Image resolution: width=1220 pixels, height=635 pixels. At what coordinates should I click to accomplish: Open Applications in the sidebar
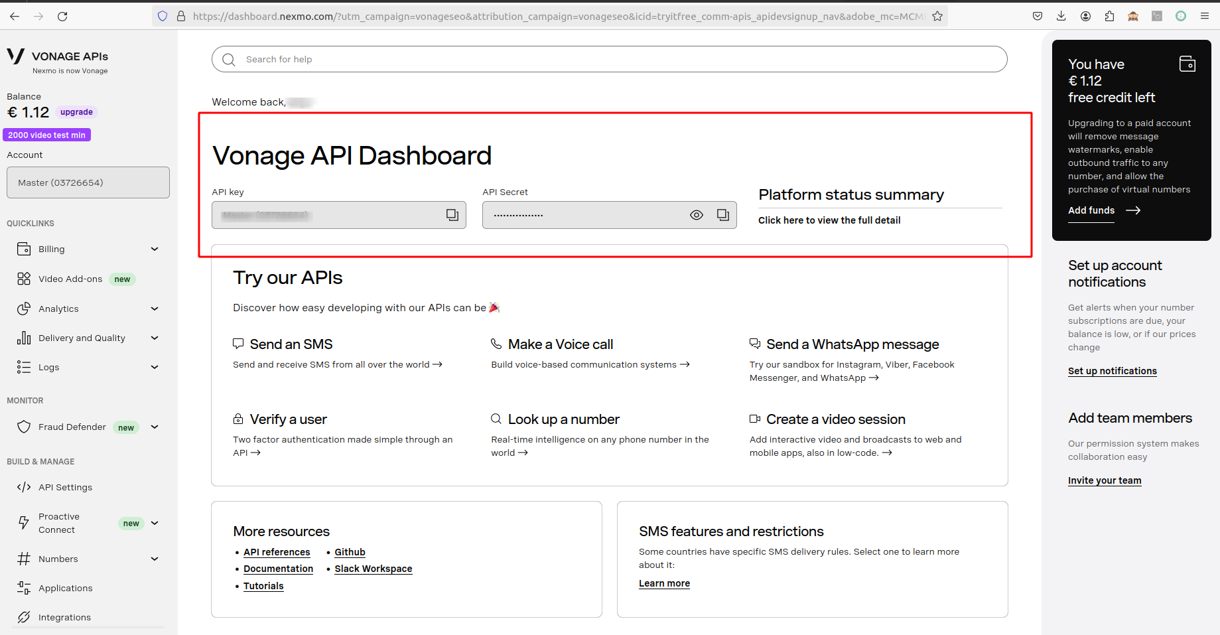65,589
